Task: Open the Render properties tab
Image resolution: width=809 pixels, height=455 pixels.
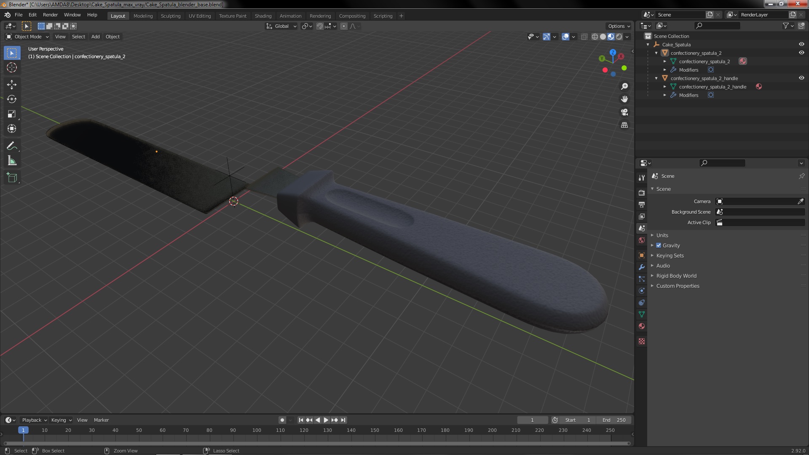Action: [x=642, y=193]
